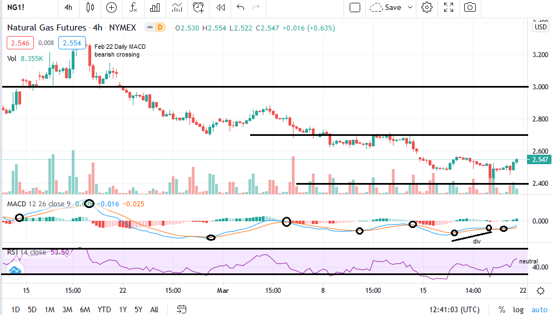Set range to YTD
Viewport: 552px width, 315px height.
point(104,309)
